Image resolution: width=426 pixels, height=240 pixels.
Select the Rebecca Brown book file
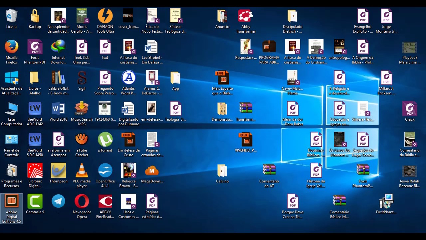tap(128, 171)
